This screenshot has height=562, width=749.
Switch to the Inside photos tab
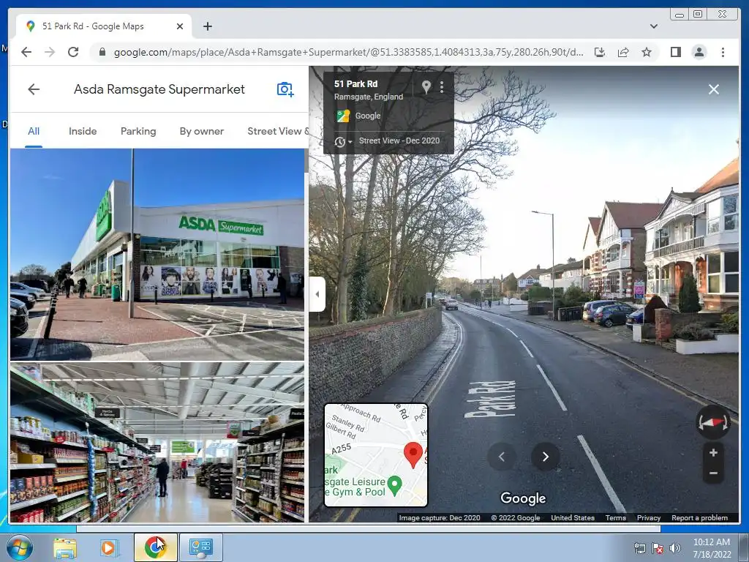[x=83, y=131]
